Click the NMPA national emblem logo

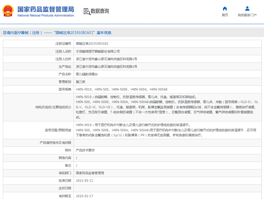(8, 11)
